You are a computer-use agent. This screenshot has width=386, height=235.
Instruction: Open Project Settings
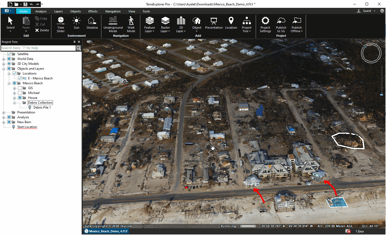point(265,24)
